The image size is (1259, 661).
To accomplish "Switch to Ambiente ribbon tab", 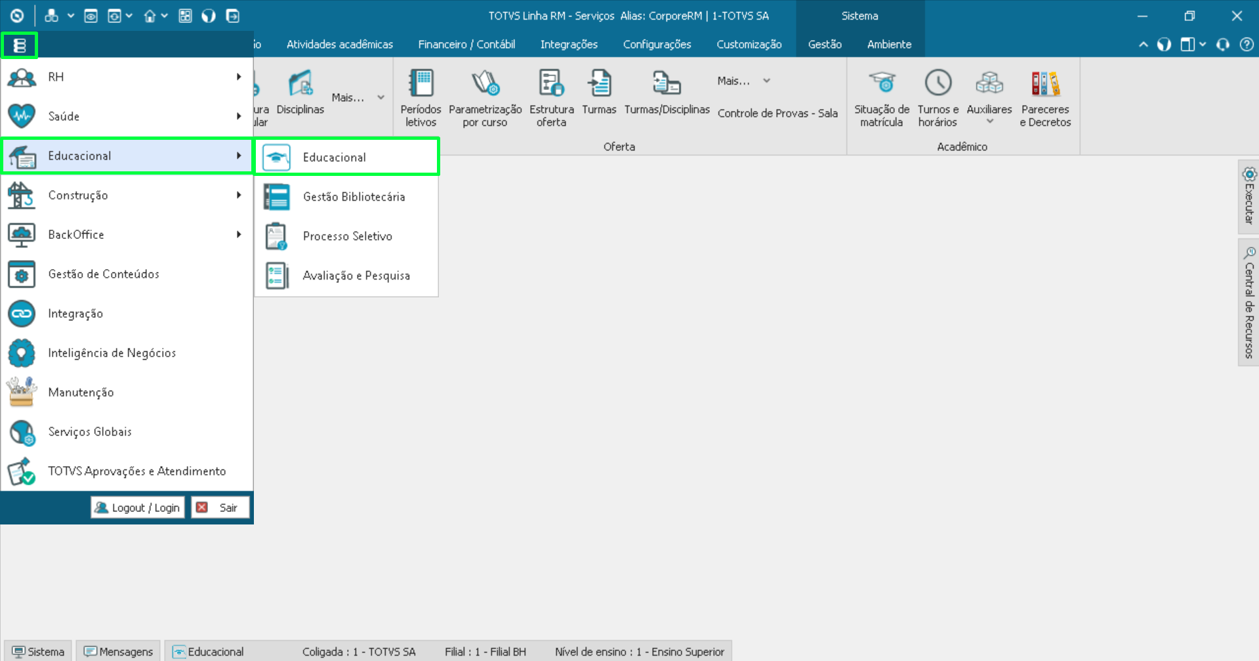I will [889, 45].
